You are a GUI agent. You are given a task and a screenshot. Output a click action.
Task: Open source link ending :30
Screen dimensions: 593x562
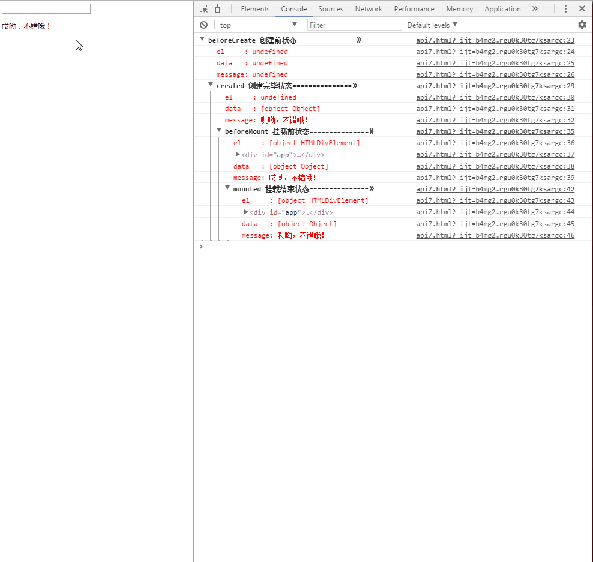click(x=495, y=97)
